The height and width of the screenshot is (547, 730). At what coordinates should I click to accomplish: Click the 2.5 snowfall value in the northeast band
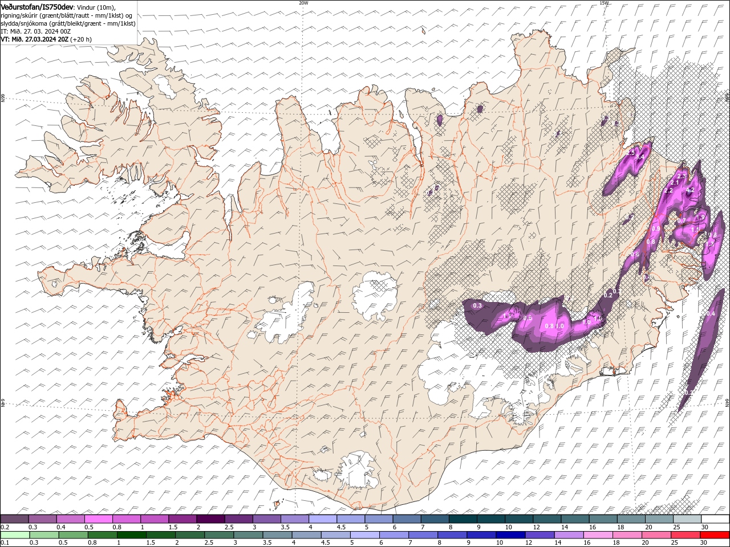pyautogui.click(x=631, y=153)
